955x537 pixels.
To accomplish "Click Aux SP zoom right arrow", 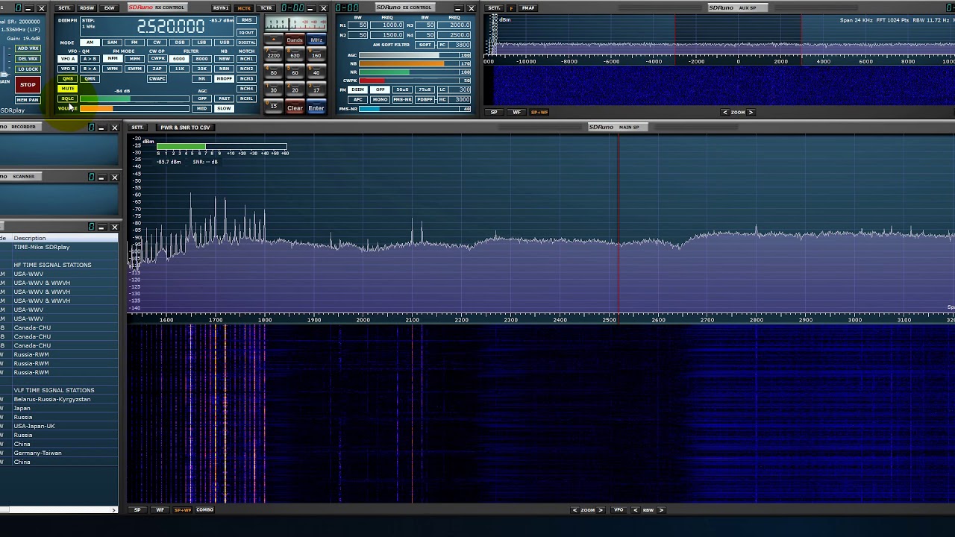I will pos(751,113).
